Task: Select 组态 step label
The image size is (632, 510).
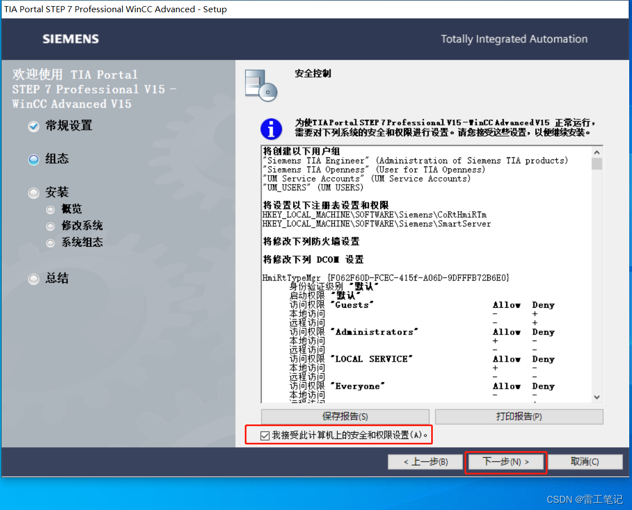Action: tap(57, 159)
